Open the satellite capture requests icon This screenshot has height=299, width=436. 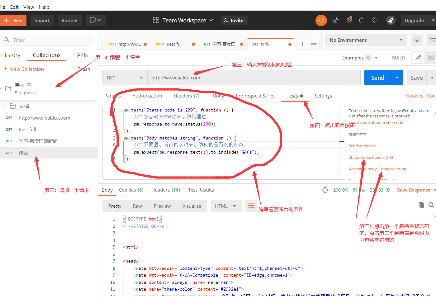336,20
